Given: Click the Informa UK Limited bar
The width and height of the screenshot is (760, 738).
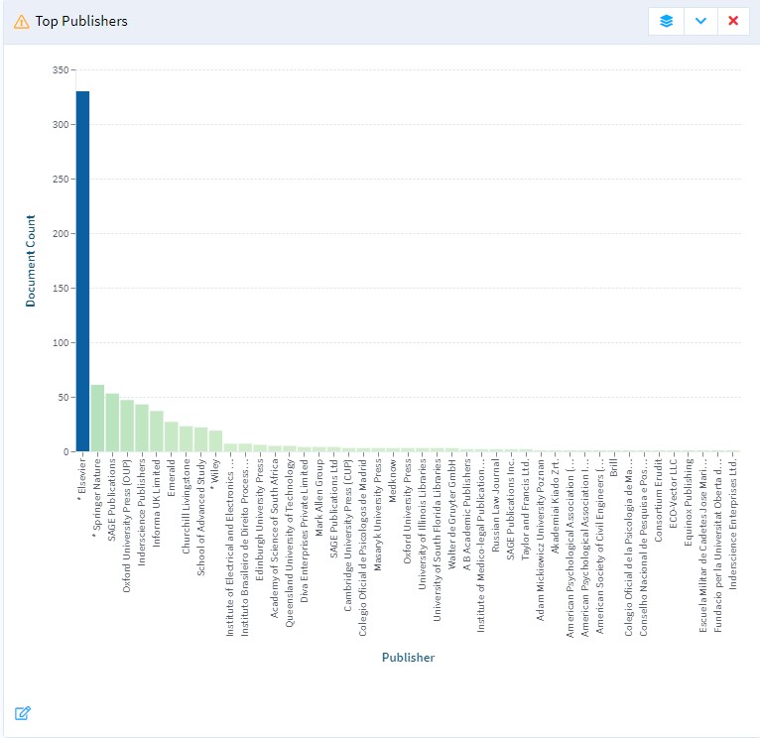Looking at the screenshot, I should (157, 431).
